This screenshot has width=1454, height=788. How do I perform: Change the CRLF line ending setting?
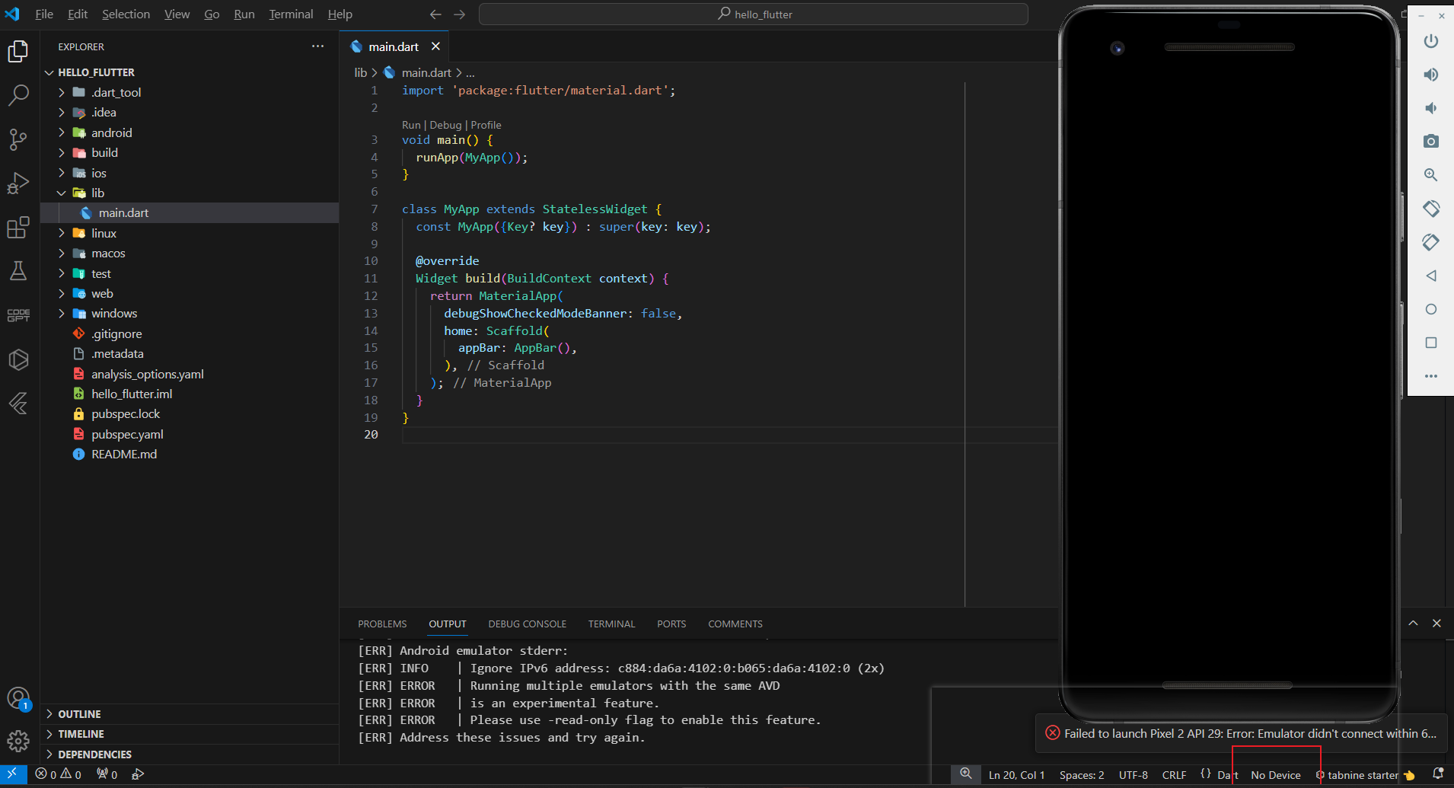pyautogui.click(x=1174, y=775)
